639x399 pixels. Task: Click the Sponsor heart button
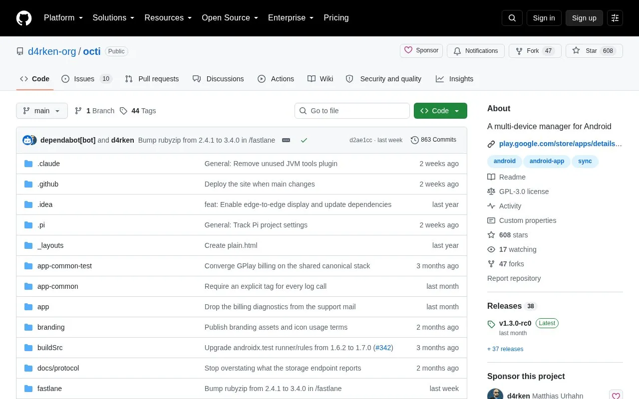[421, 51]
